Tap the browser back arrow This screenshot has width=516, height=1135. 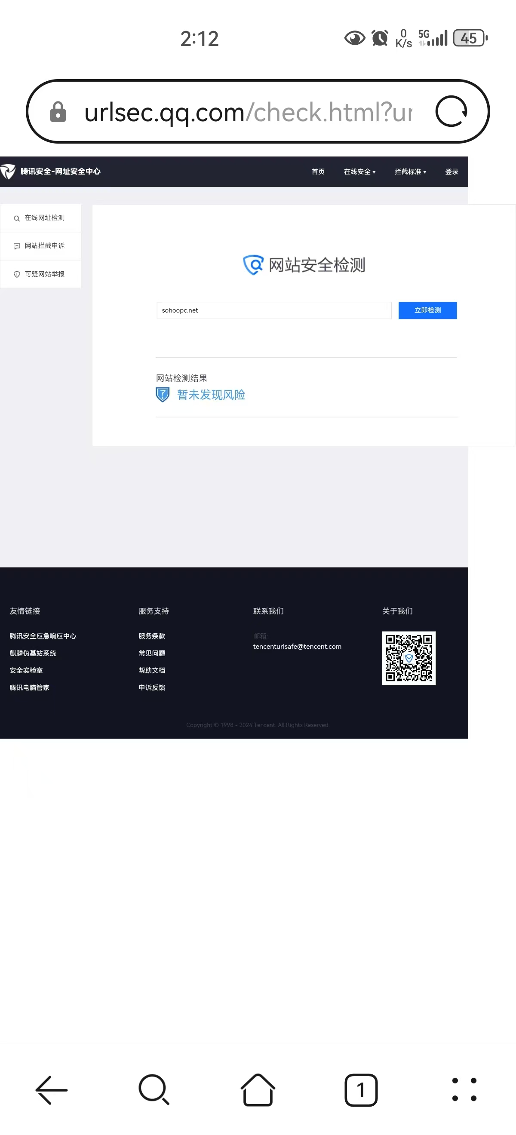pos(52,1089)
